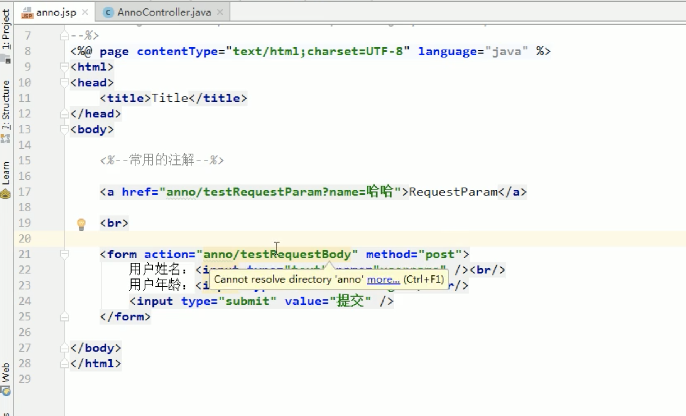
Task: Click the 'RequestParam' link text on line 17
Action: [453, 192]
